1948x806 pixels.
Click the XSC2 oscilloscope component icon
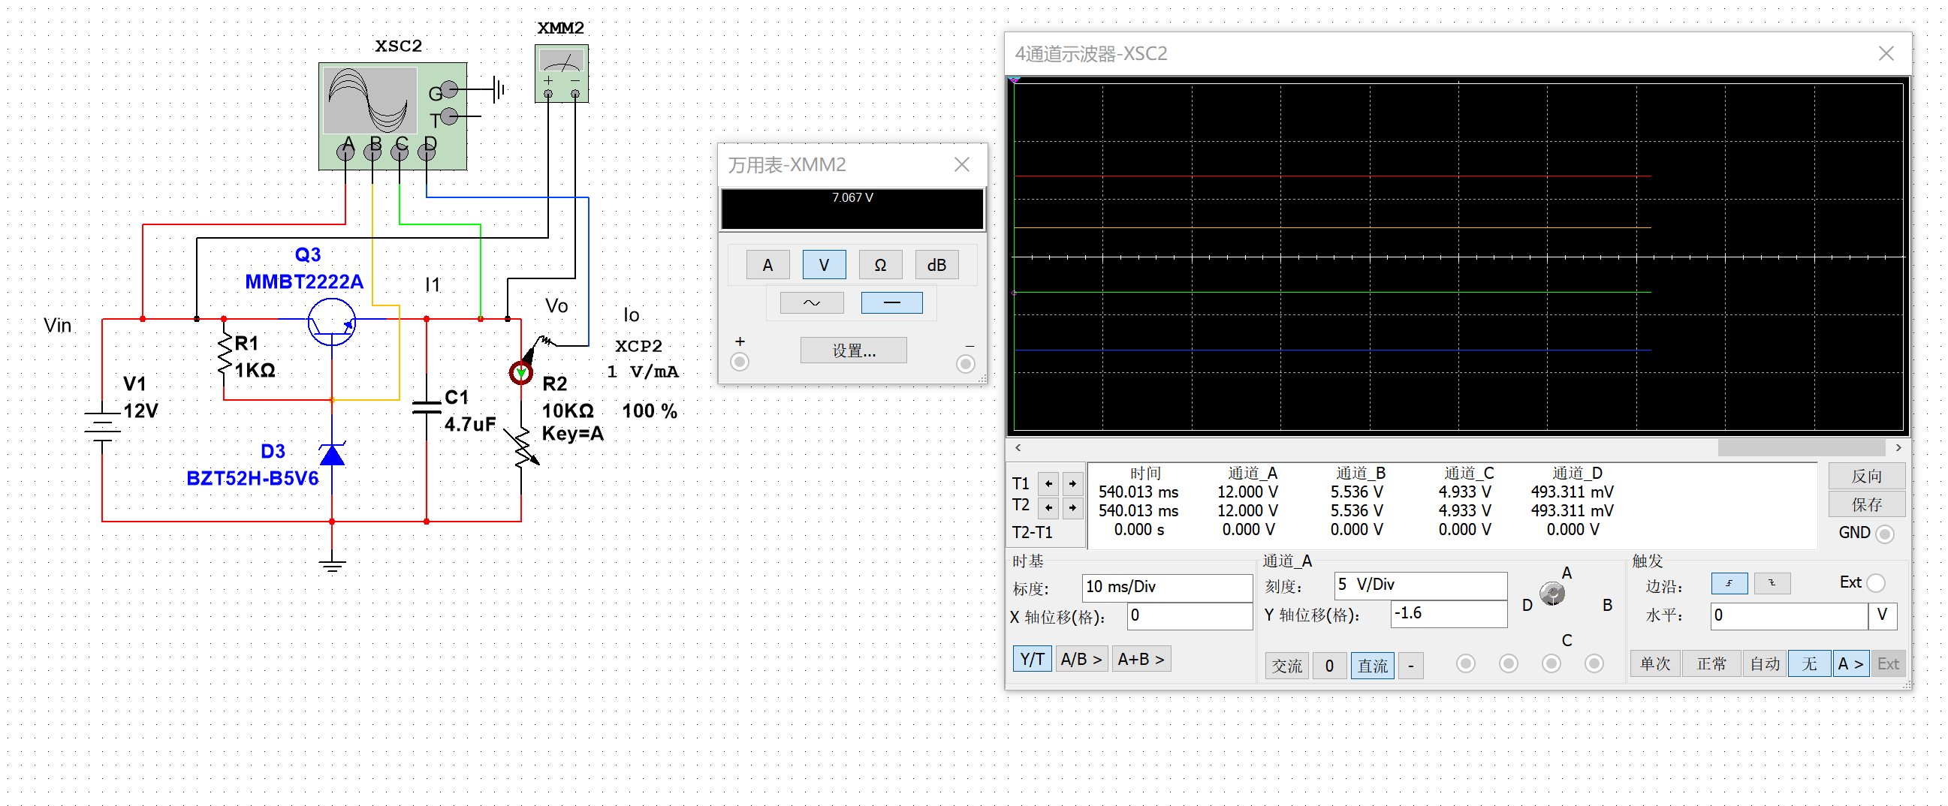pos(393,116)
